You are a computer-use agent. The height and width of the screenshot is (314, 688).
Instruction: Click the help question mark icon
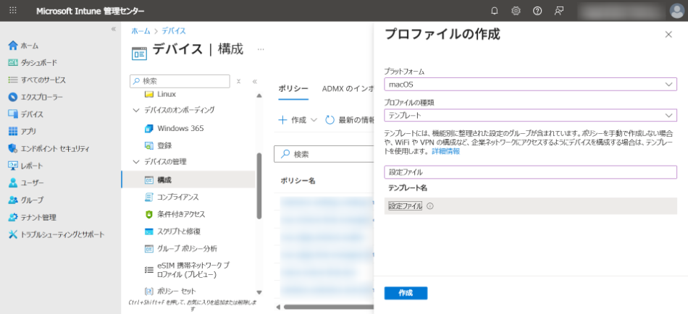tap(537, 11)
